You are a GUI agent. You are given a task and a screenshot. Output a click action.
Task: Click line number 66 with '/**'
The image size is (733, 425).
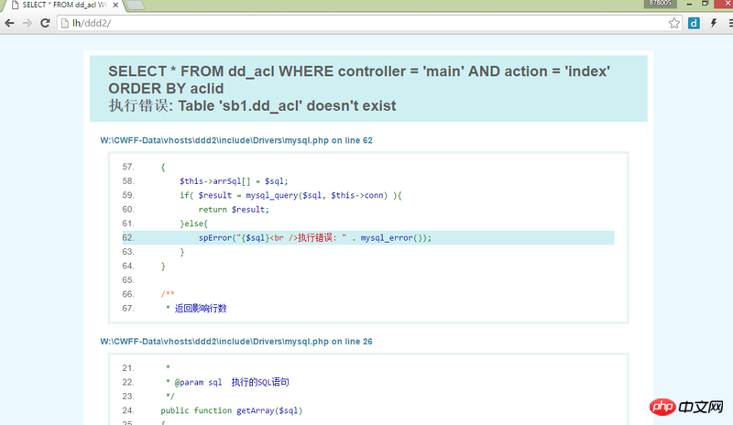[x=128, y=294]
